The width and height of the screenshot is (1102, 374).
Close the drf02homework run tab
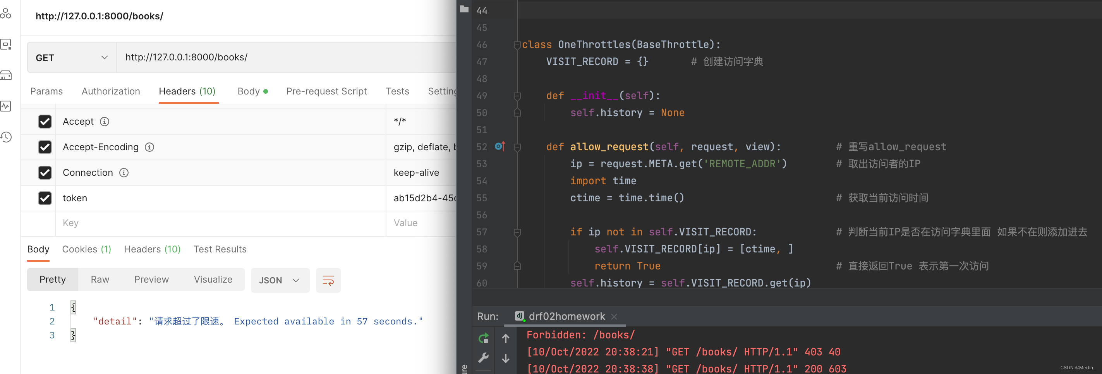pos(614,317)
